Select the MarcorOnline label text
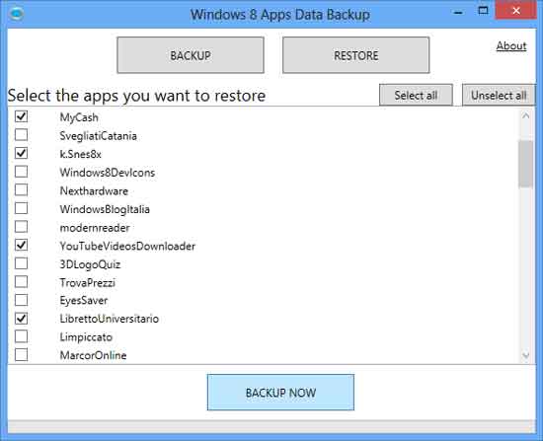 click(93, 355)
